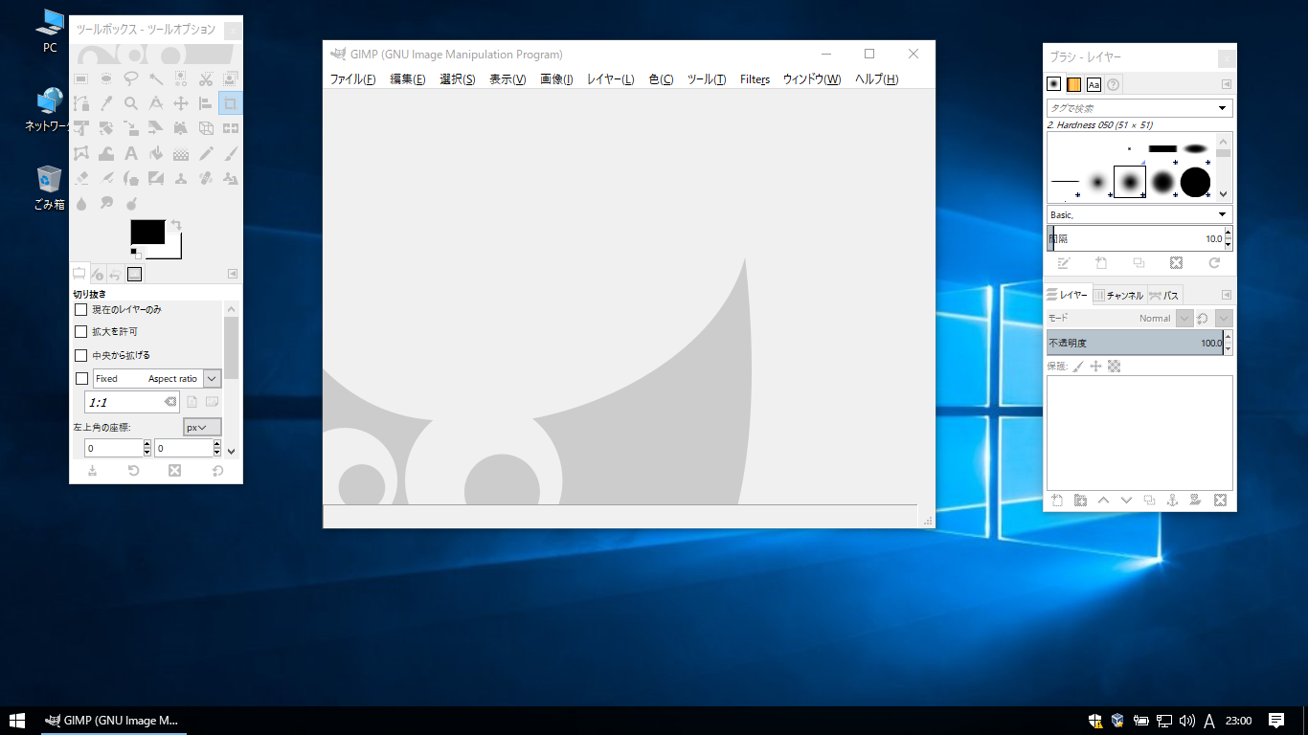Select the Paintbrush tool
The width and height of the screenshot is (1308, 735).
[231, 153]
